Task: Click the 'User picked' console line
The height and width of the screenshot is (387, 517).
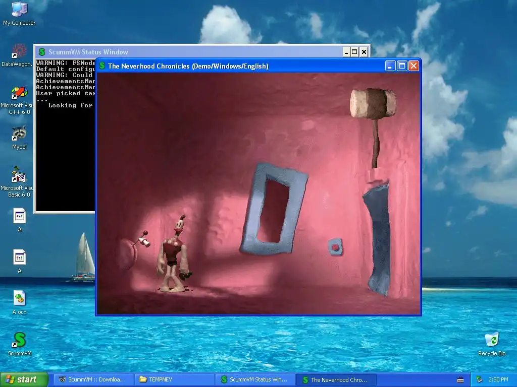Action: 66,93
